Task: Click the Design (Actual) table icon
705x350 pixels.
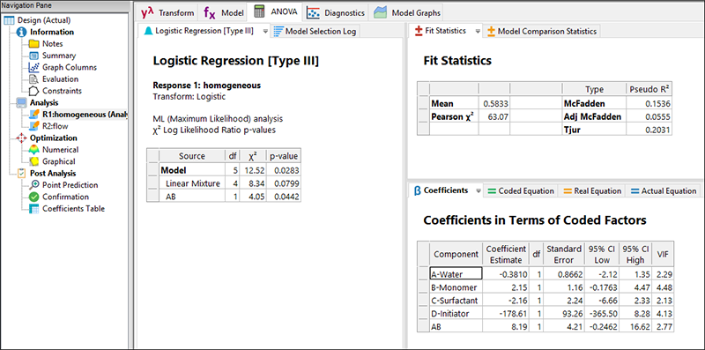Action: click(x=10, y=20)
